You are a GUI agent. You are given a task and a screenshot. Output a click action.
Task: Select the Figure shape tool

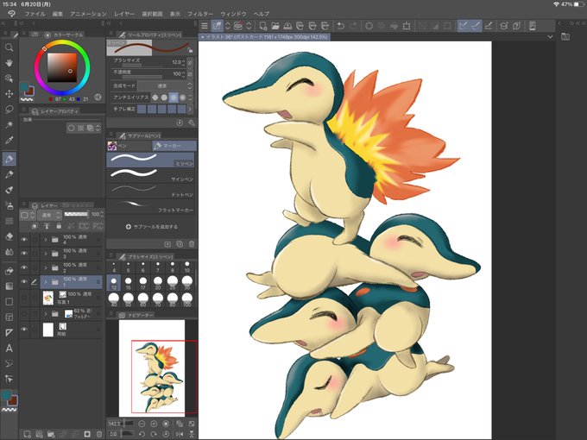coord(9,302)
